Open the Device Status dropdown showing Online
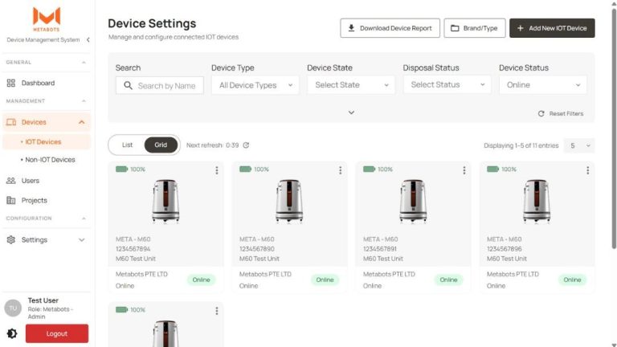The height and width of the screenshot is (347, 617). click(542, 85)
